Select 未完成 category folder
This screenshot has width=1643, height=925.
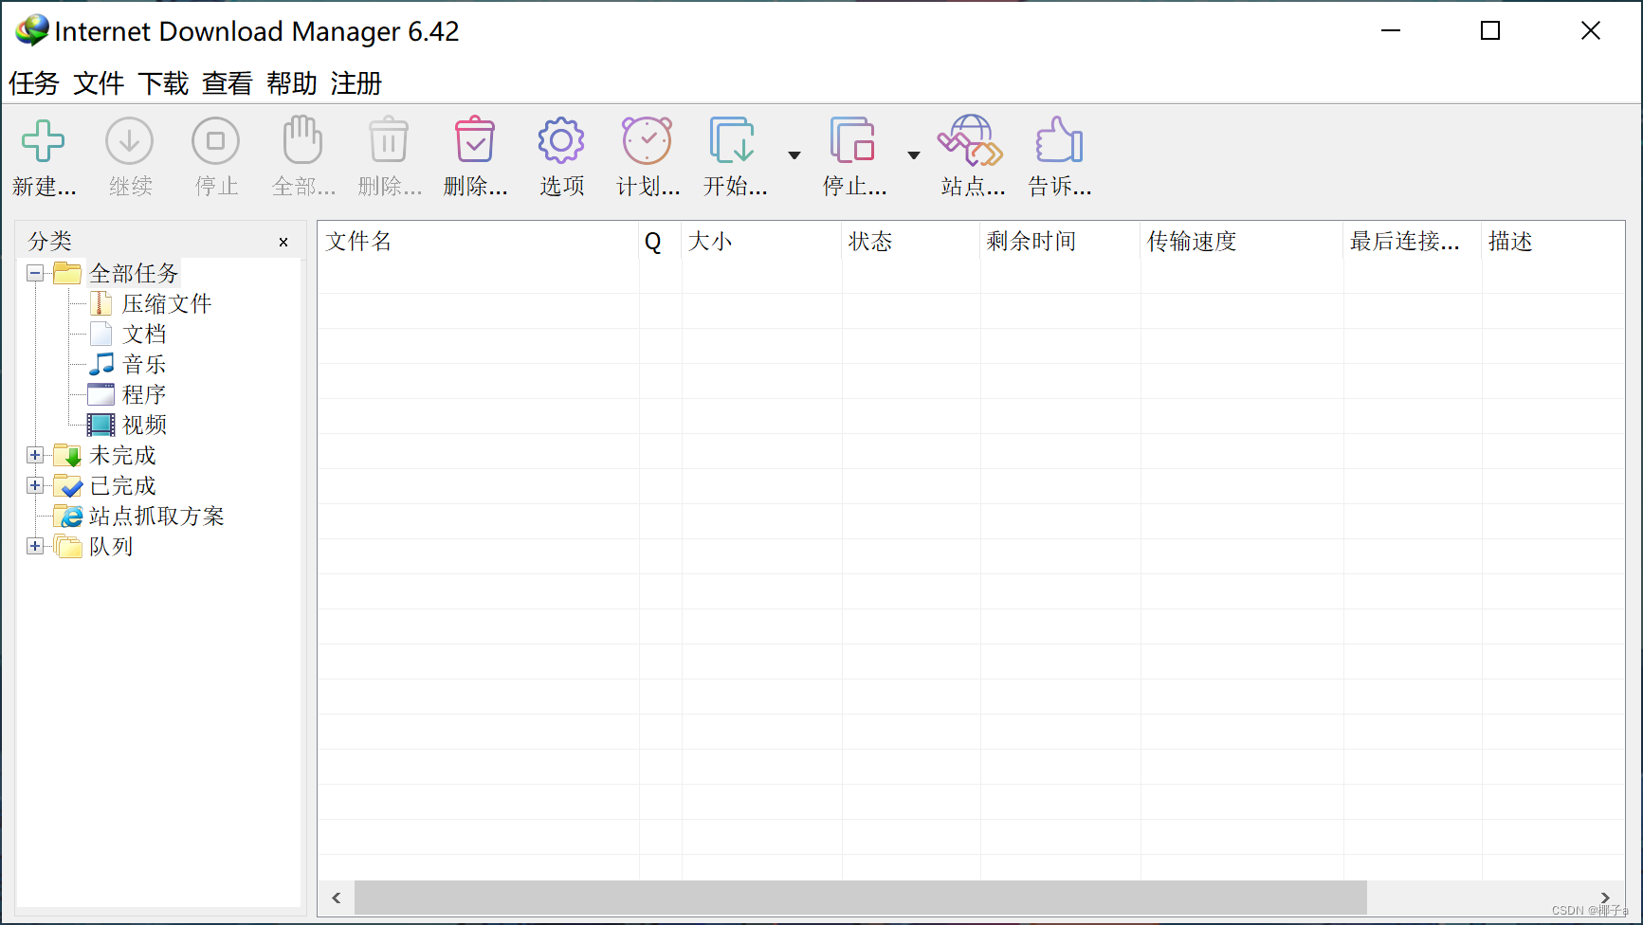122,456
